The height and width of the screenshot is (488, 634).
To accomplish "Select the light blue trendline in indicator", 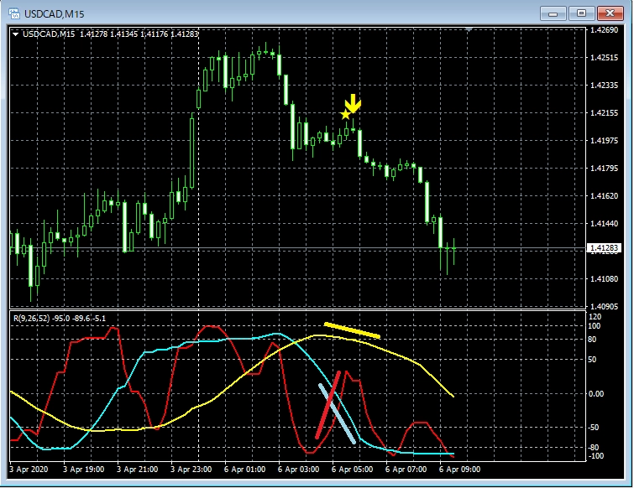I will [338, 413].
